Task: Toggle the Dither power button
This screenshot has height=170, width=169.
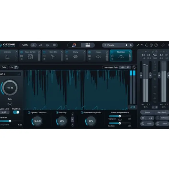Action: coord(158,124)
